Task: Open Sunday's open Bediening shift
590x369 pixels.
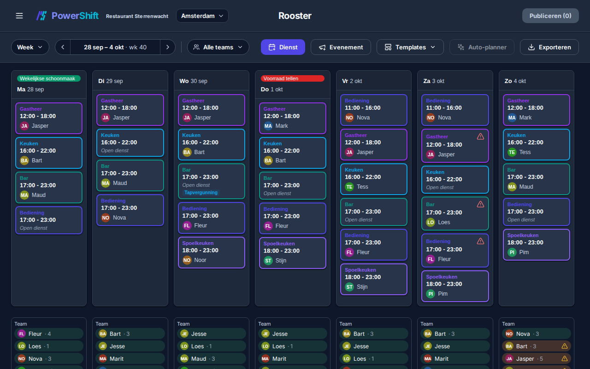Action: pos(537,212)
